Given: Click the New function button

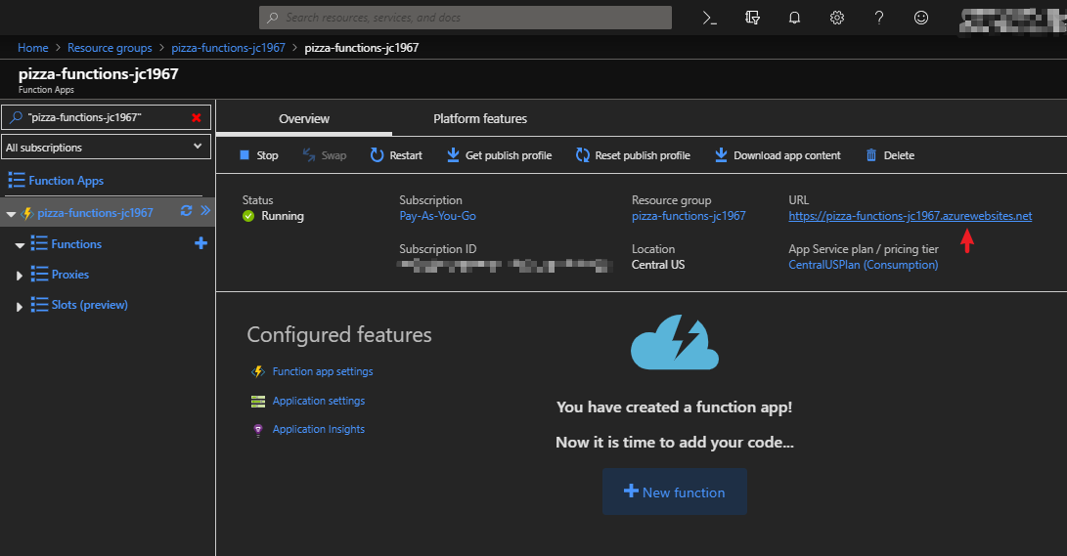Looking at the screenshot, I should 675,492.
